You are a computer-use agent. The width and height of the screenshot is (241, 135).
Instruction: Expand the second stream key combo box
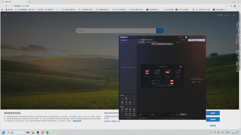pos(169,83)
